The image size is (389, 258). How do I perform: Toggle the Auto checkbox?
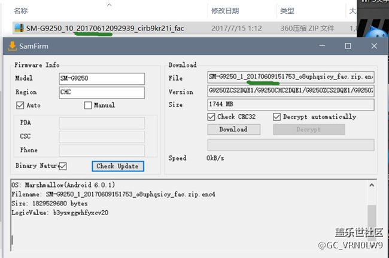coord(20,105)
